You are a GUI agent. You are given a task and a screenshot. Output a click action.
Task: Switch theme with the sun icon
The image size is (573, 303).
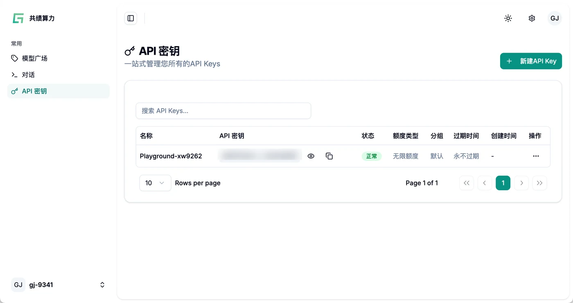508,18
